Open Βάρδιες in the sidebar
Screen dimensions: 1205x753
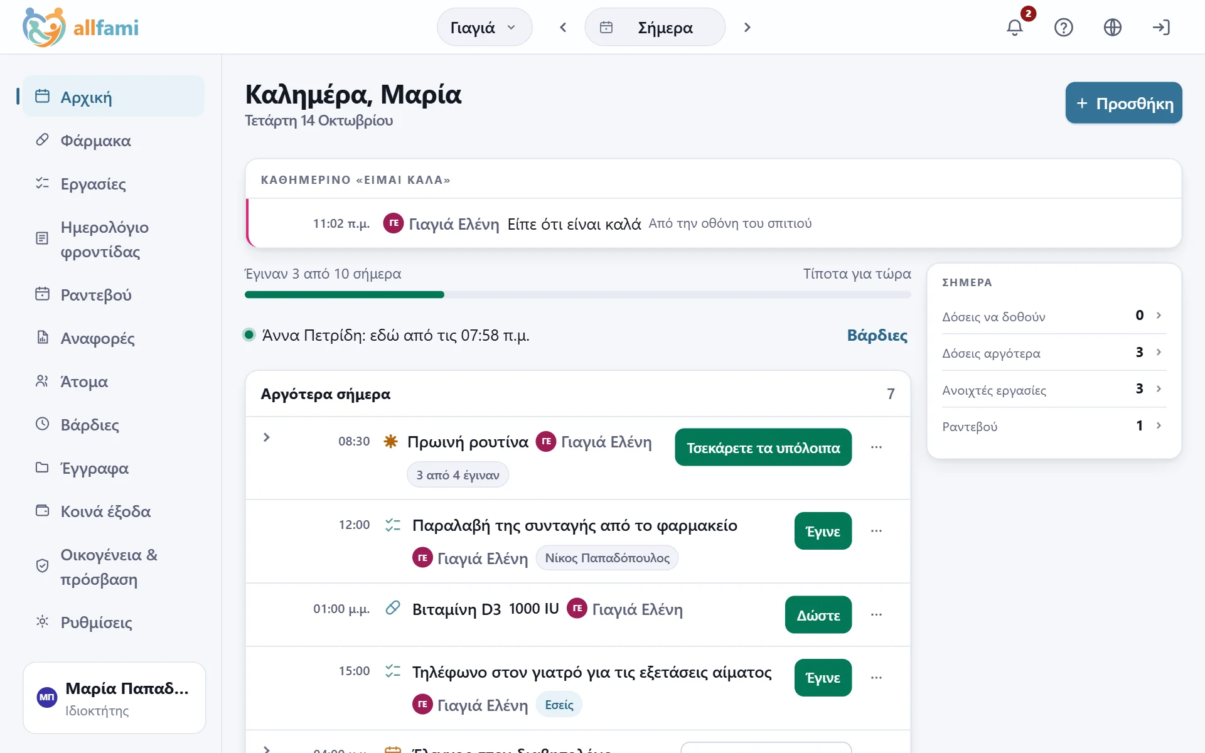tap(114, 425)
